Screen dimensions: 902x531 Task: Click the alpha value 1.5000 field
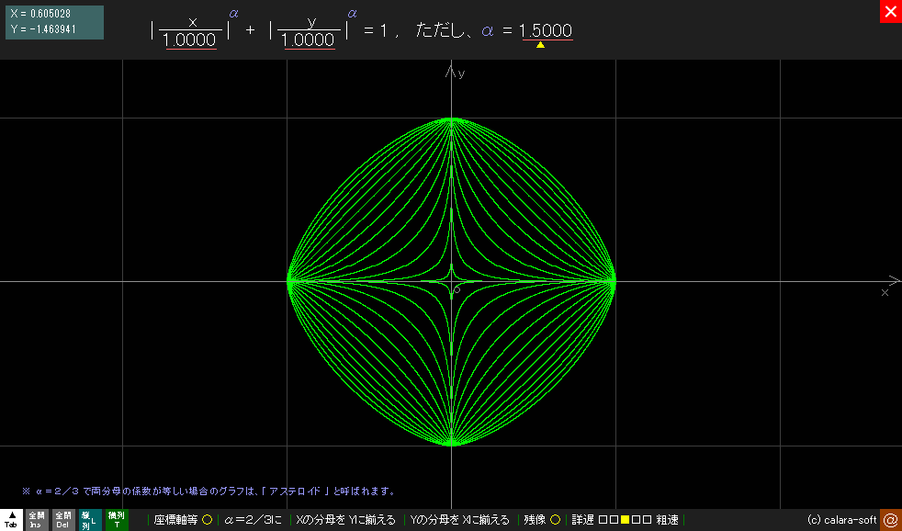[546, 30]
